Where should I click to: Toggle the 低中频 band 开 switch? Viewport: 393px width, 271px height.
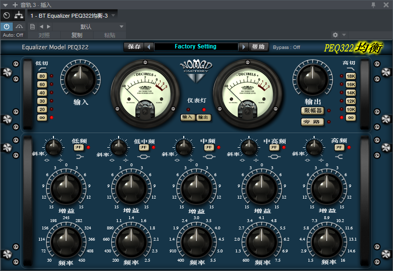tap(144, 147)
